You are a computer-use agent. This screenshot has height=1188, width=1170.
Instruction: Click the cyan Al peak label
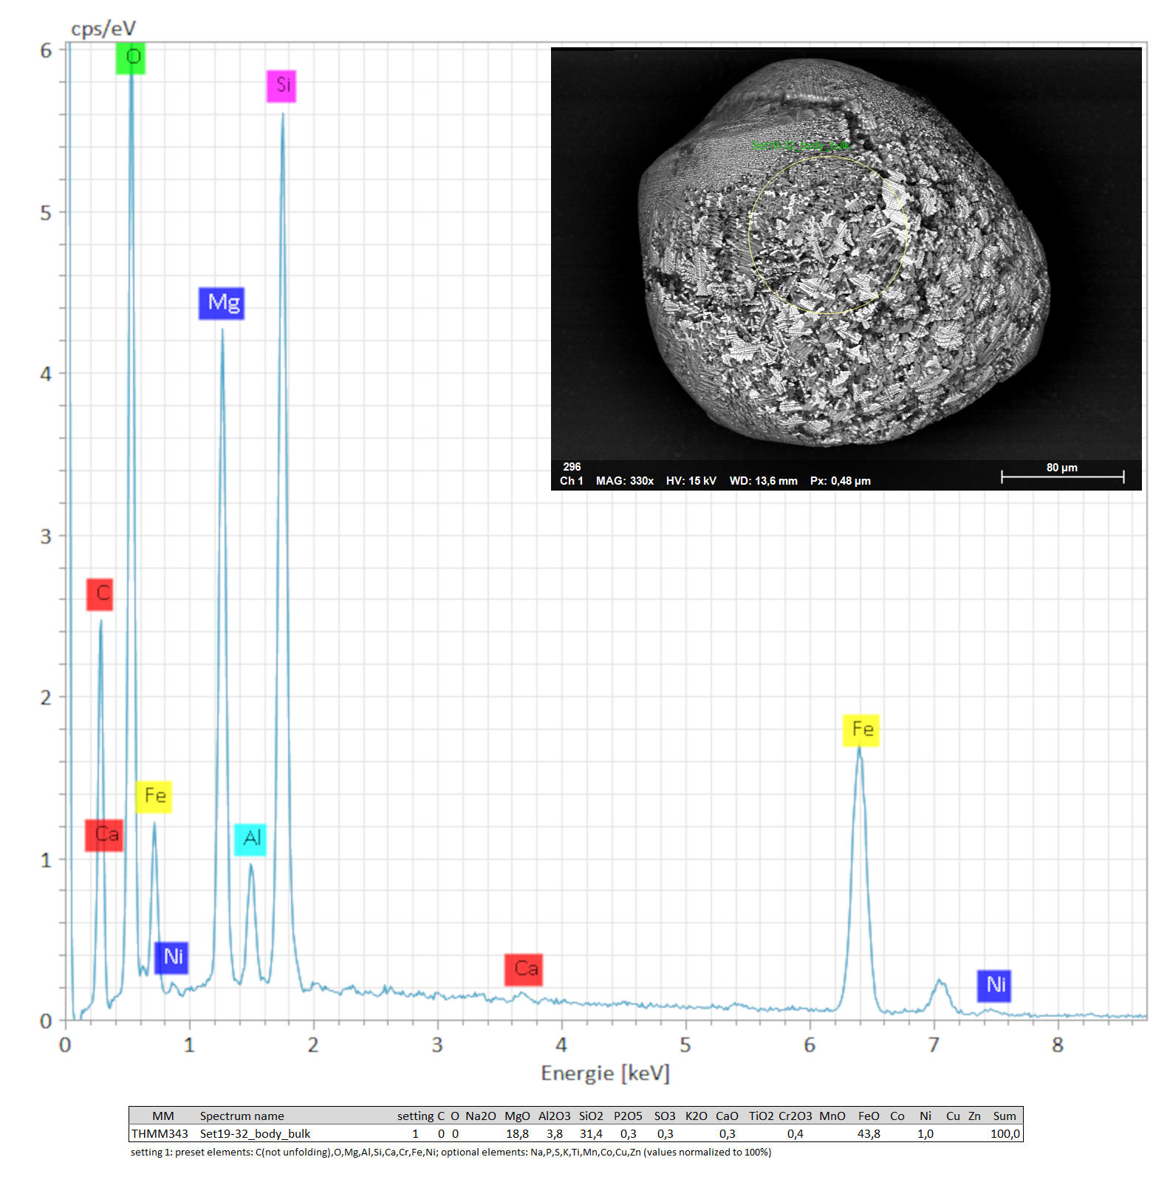250,839
